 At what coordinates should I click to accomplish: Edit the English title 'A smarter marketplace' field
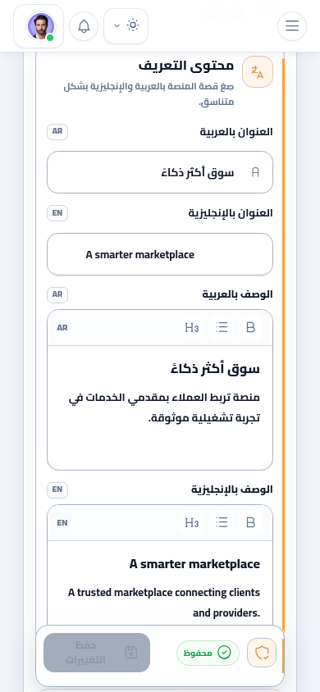tap(160, 254)
